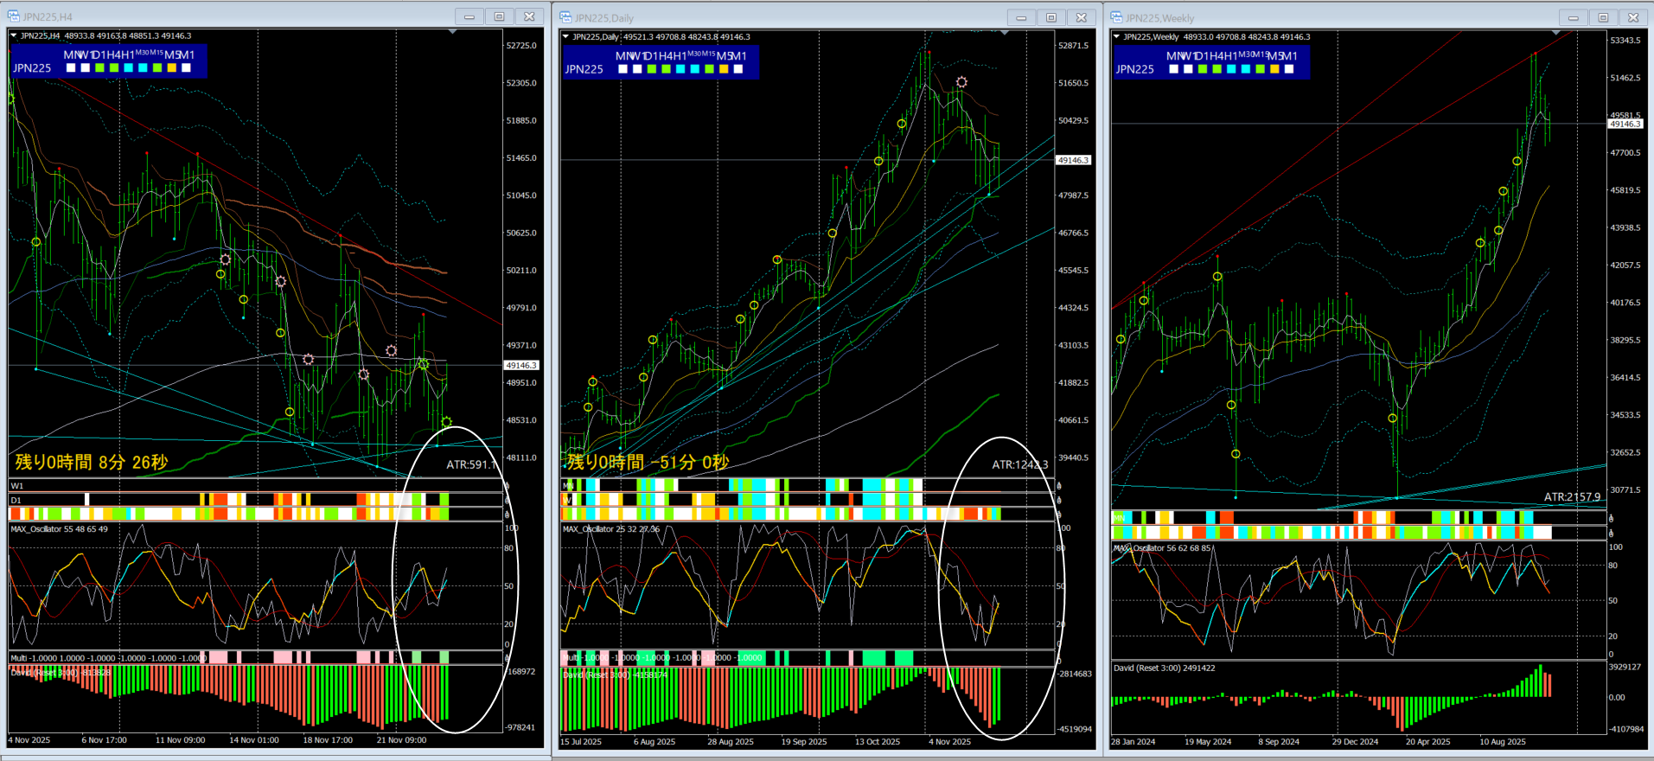Click the H4 green square in the Daily chart panel
The image size is (1654, 761).
(x=666, y=69)
